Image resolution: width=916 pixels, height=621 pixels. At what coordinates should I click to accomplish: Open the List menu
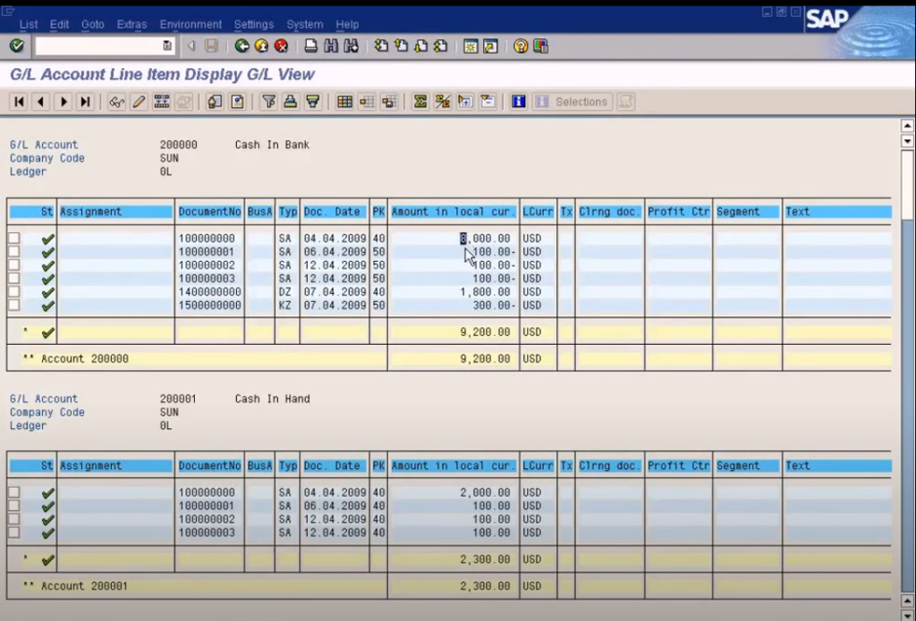[28, 24]
